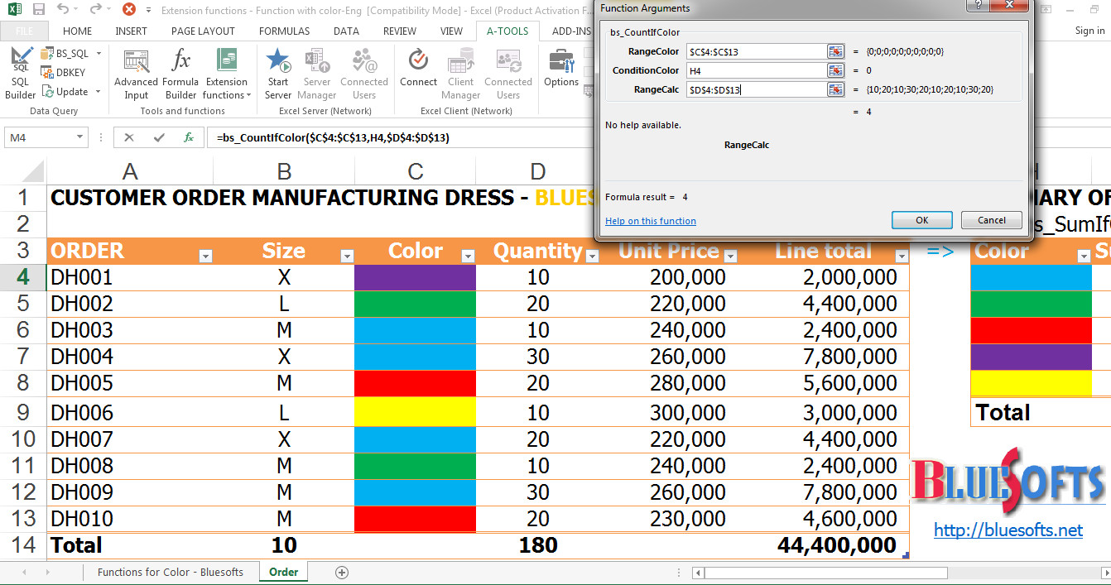
Task: Open the Formula Builder
Action: pyautogui.click(x=180, y=74)
